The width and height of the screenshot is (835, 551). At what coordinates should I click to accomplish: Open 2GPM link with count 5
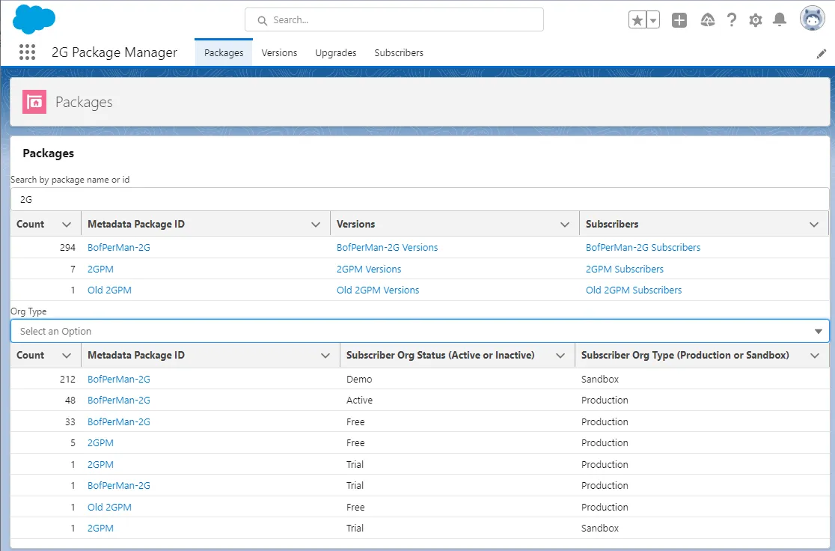click(x=100, y=442)
